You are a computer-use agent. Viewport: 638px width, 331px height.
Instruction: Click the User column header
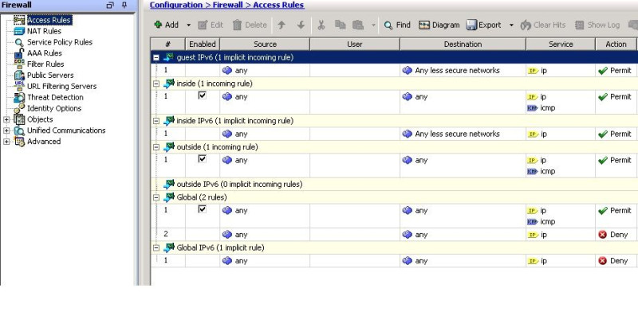pyautogui.click(x=354, y=45)
